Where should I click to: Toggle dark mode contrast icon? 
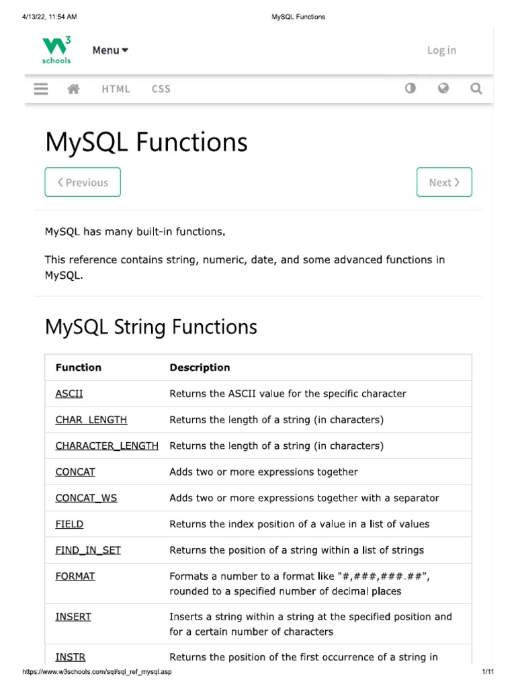click(411, 88)
